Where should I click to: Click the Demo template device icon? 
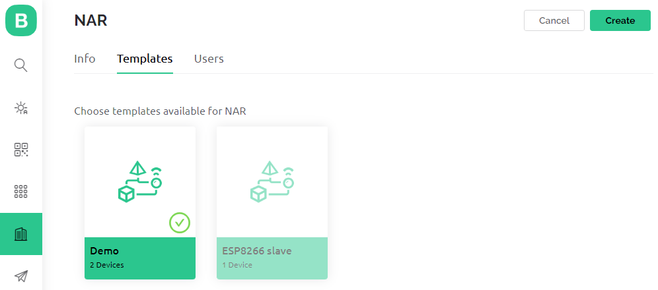[x=139, y=181]
